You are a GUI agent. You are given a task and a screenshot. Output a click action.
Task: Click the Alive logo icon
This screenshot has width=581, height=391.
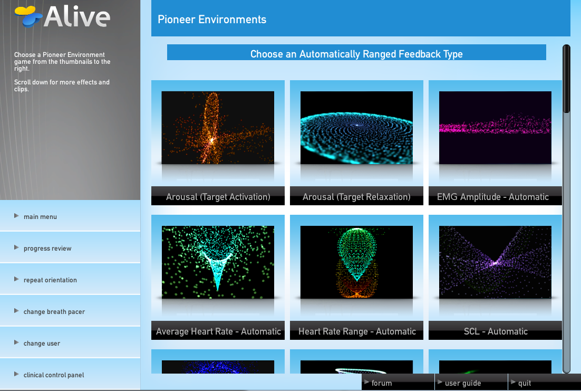click(29, 16)
